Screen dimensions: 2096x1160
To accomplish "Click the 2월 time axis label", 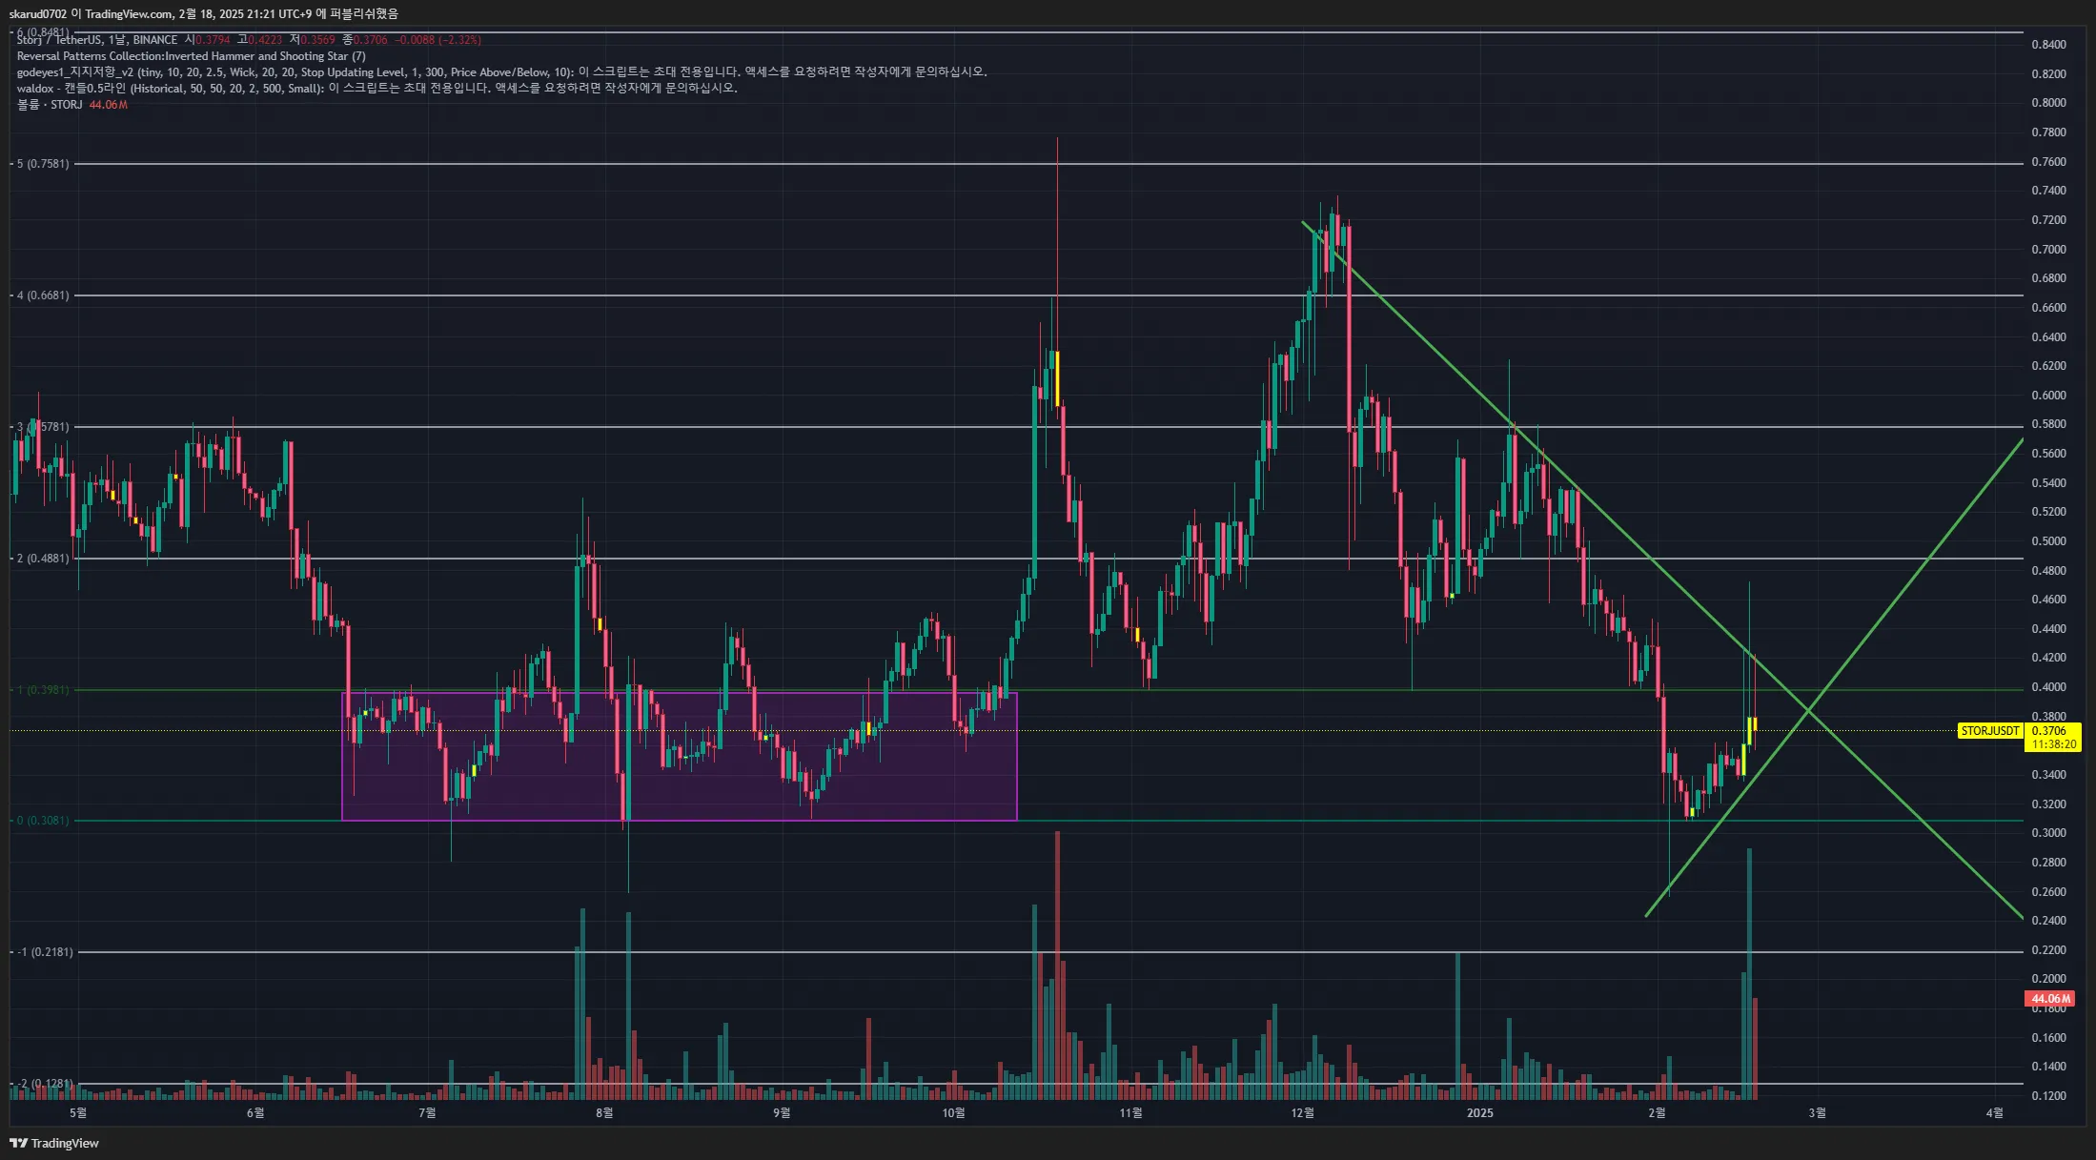I will tap(1658, 1113).
